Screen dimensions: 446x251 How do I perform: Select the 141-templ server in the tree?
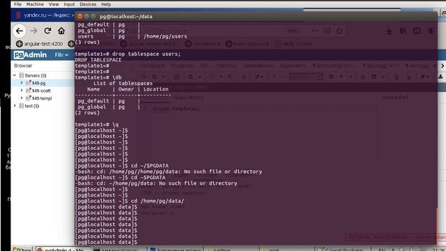coord(42,98)
